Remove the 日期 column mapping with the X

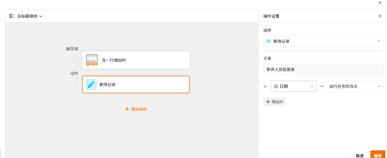coord(265,86)
